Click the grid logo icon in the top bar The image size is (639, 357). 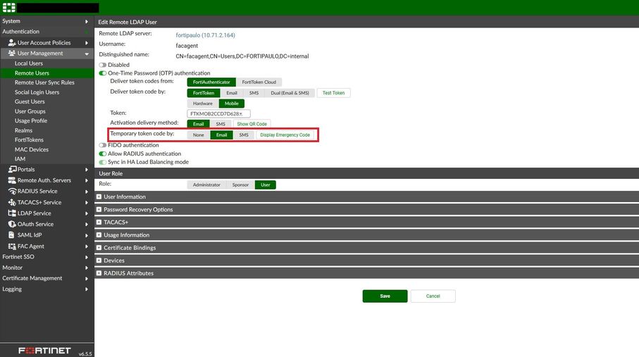click(x=9, y=7)
